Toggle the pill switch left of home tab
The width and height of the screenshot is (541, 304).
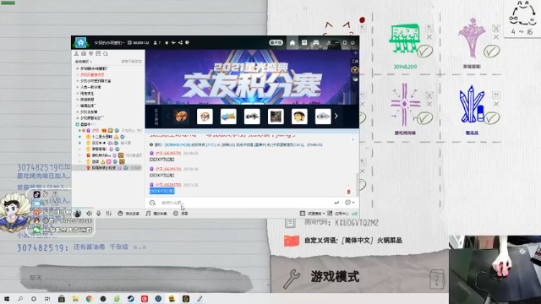[276, 43]
